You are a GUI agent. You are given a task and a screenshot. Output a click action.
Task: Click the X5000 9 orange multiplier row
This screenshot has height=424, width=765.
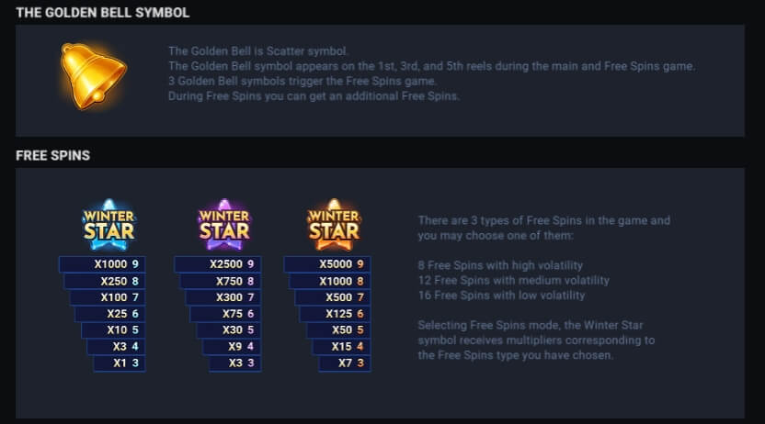327,263
